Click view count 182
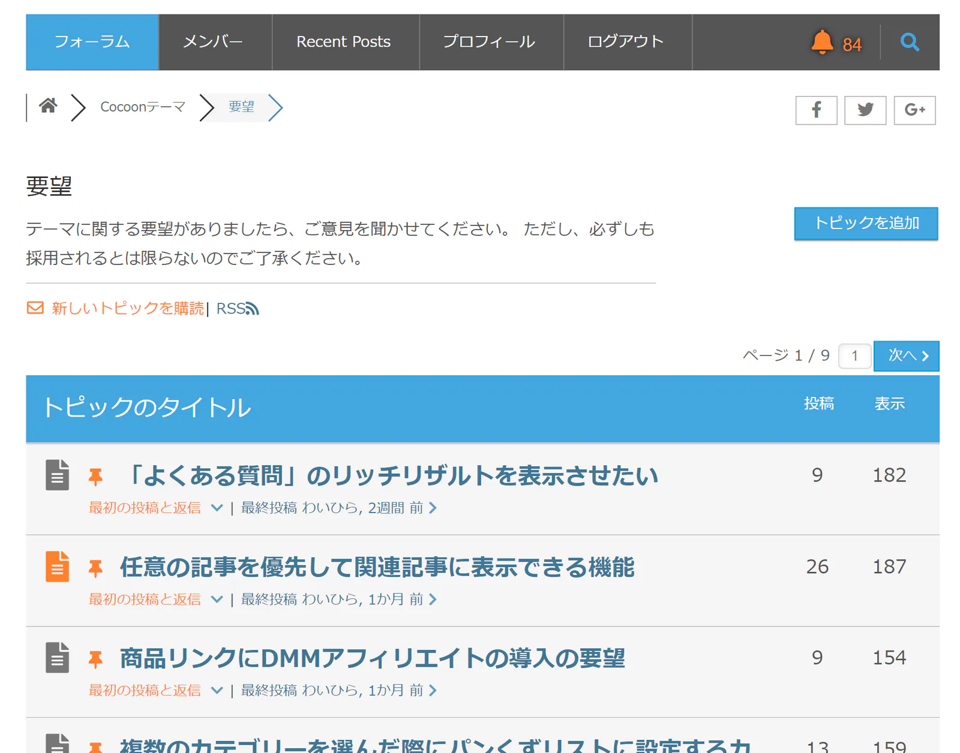Viewport: 960px width, 753px height. pos(889,475)
